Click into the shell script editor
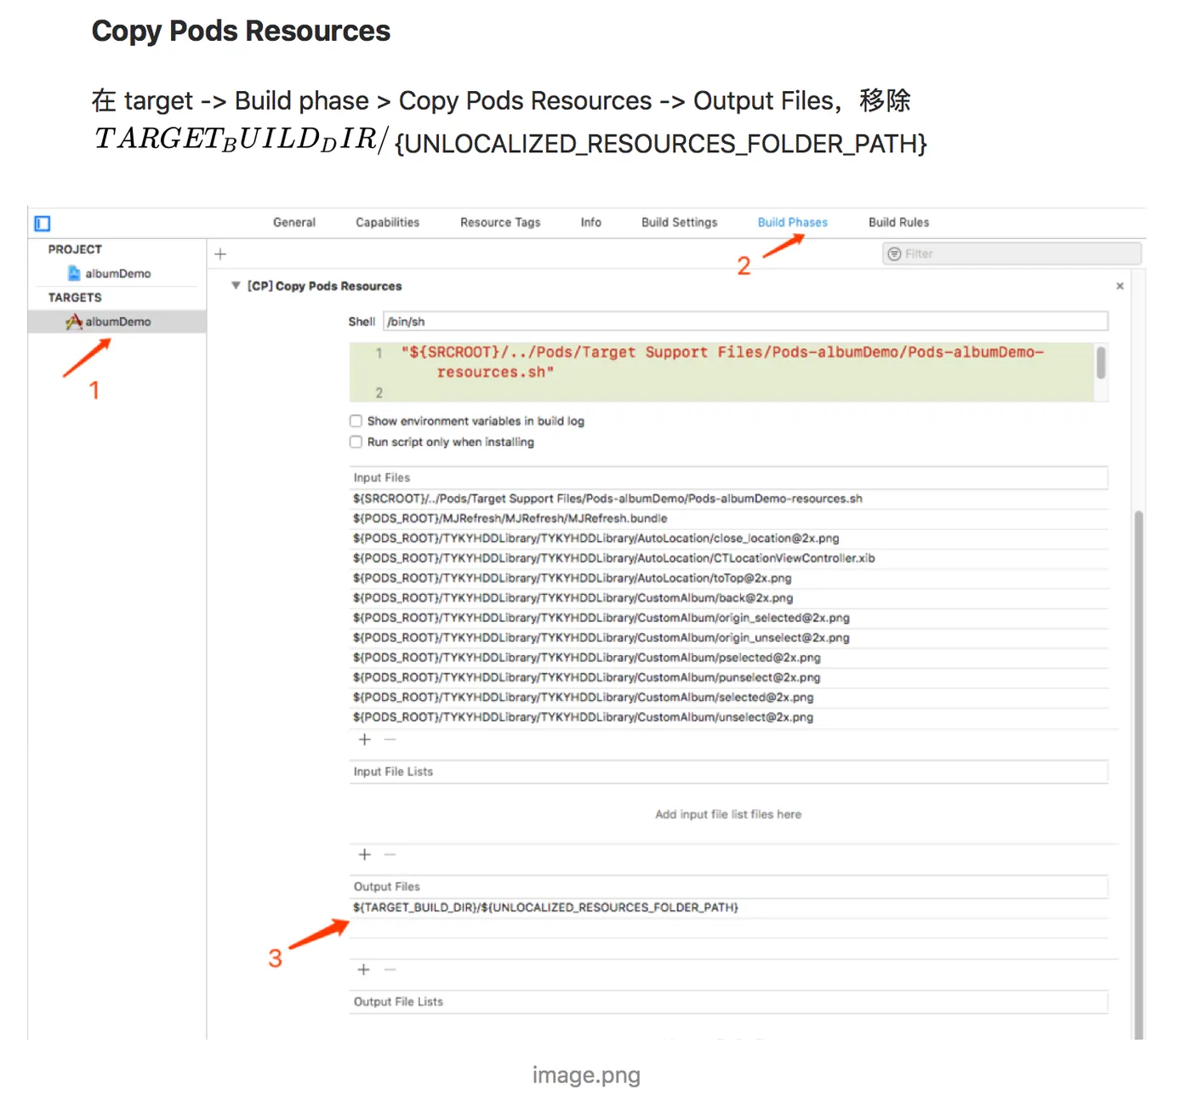The height and width of the screenshot is (1106, 1191). (721, 372)
